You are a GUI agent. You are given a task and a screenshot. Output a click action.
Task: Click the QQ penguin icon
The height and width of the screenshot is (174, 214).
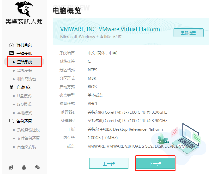click(x=24, y=167)
